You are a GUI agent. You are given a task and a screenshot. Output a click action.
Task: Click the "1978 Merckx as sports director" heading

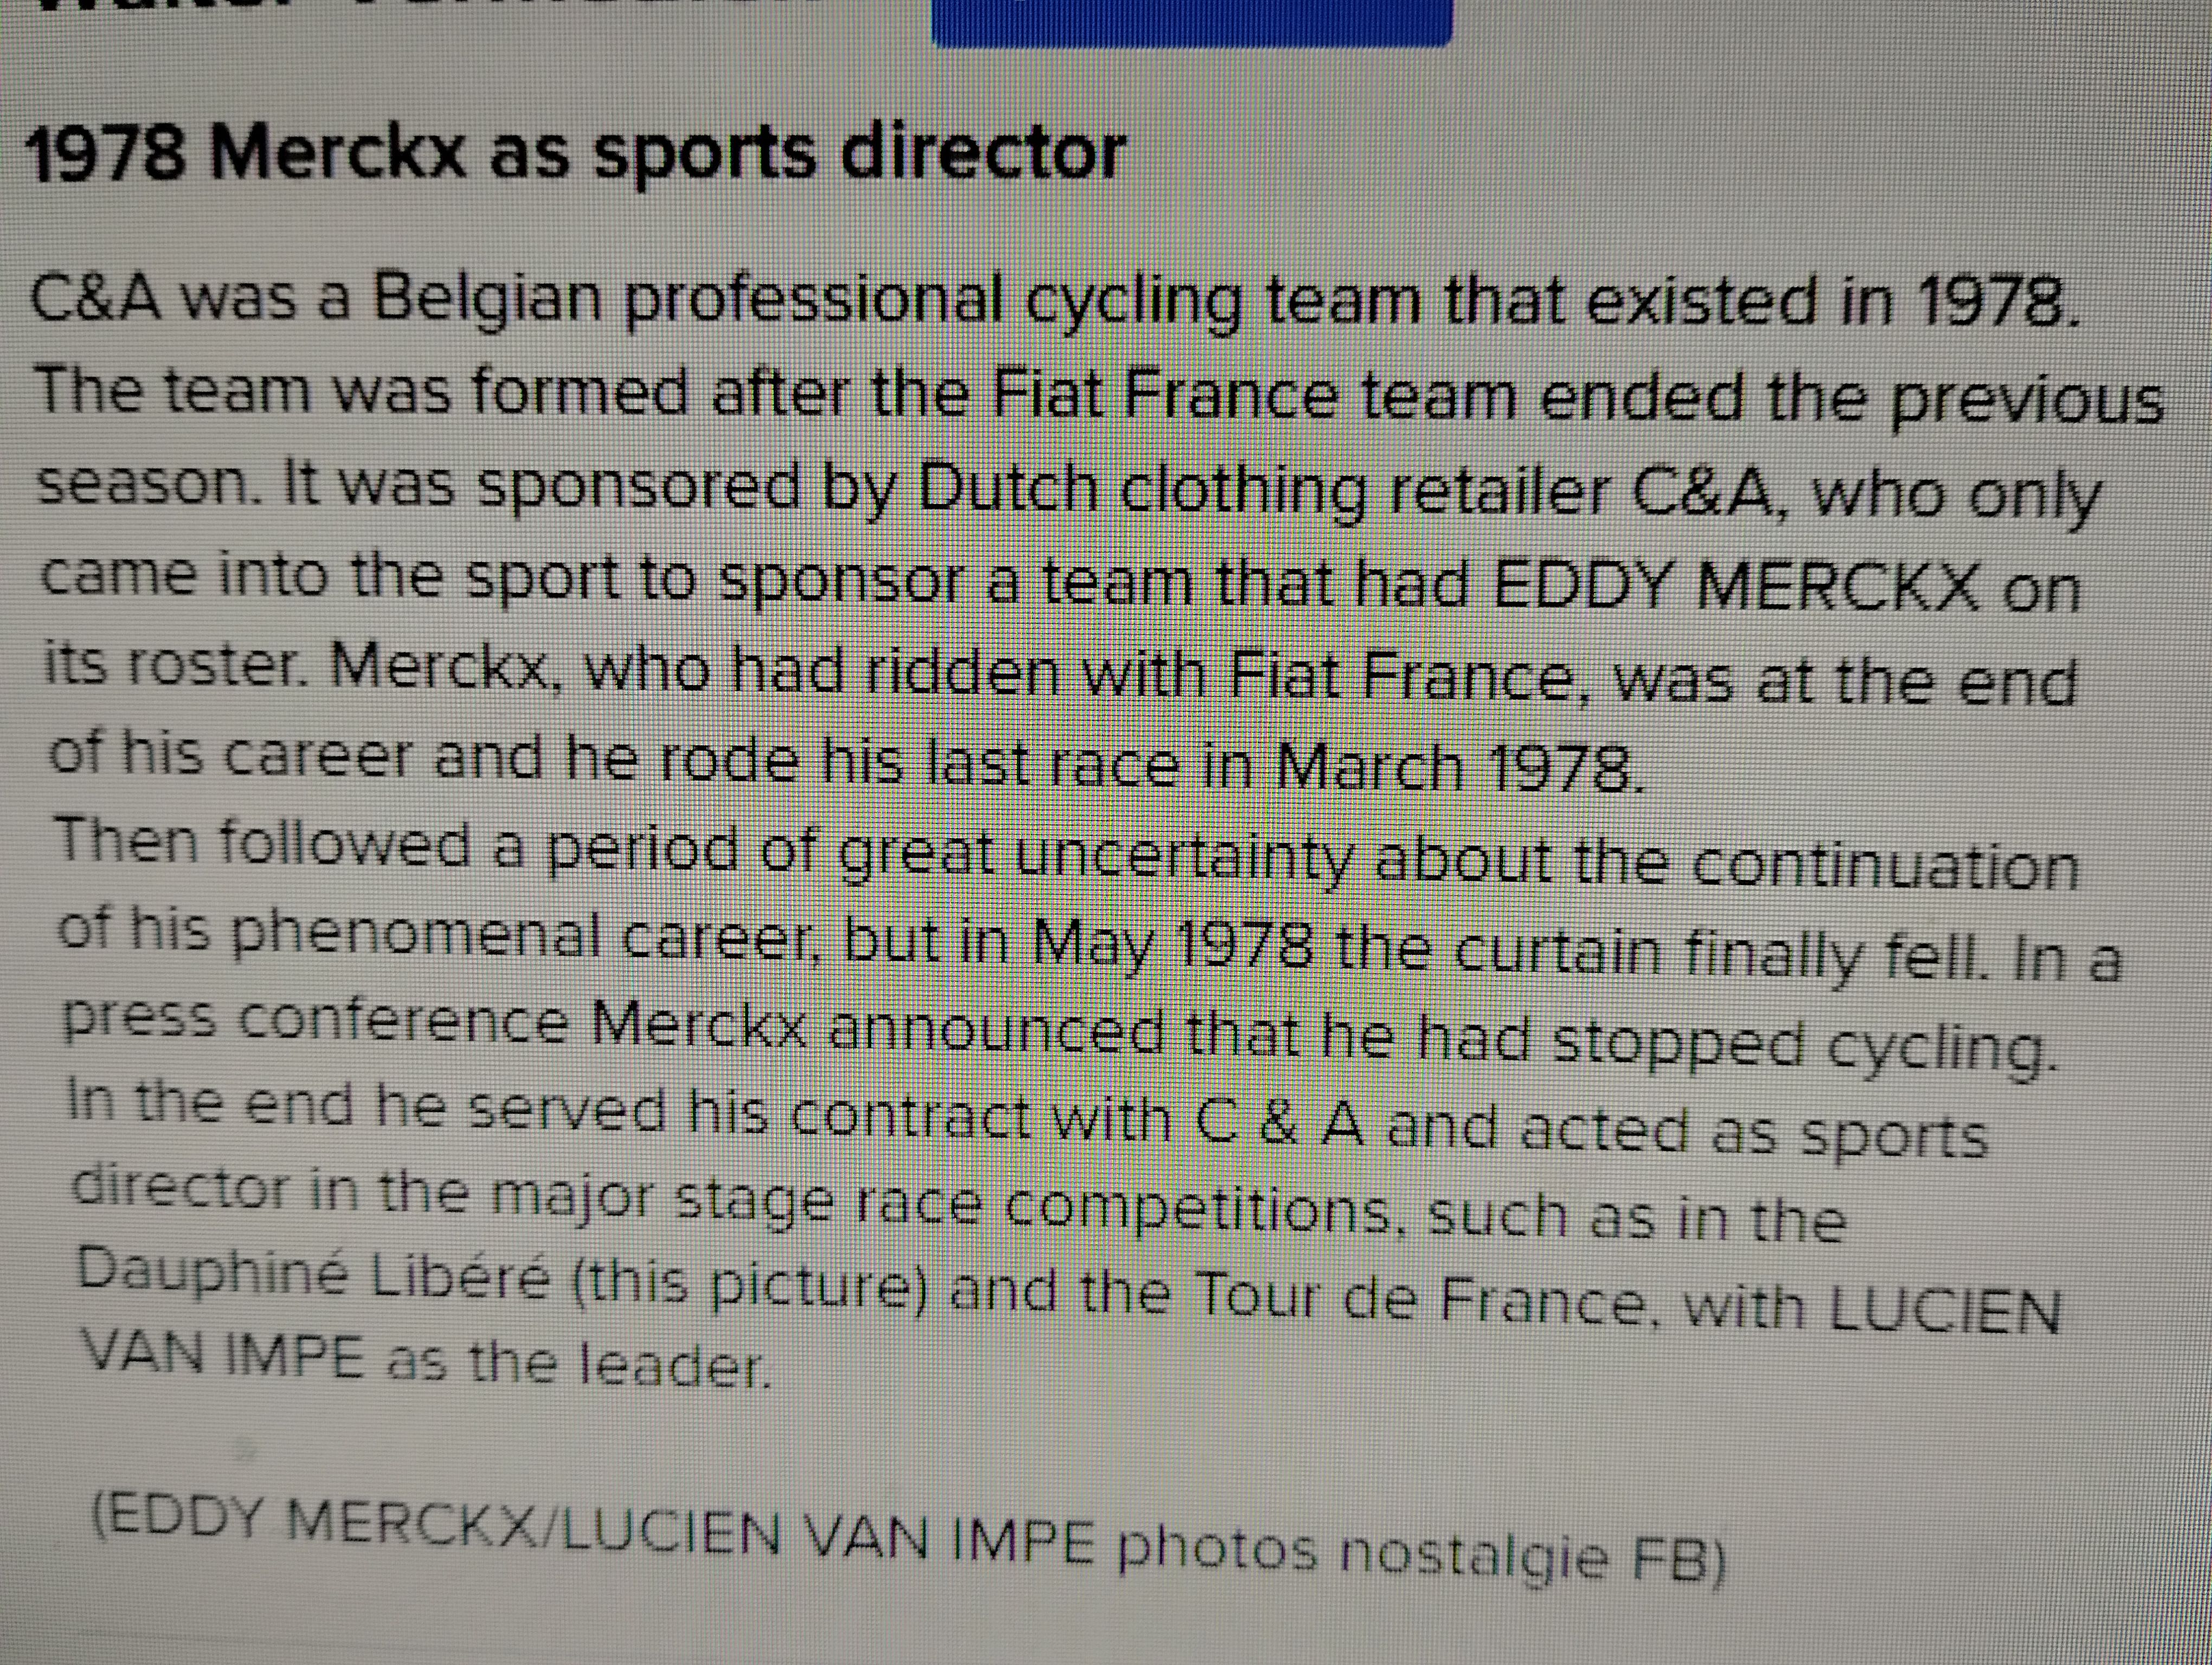click(x=576, y=155)
